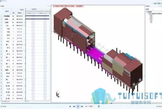
Task: Select the duration cell "44" in row 4
Action: pyautogui.click(x=13, y=26)
